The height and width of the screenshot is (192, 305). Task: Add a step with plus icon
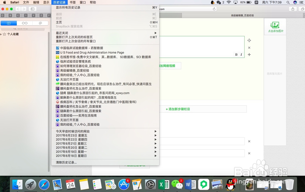click(249, 54)
